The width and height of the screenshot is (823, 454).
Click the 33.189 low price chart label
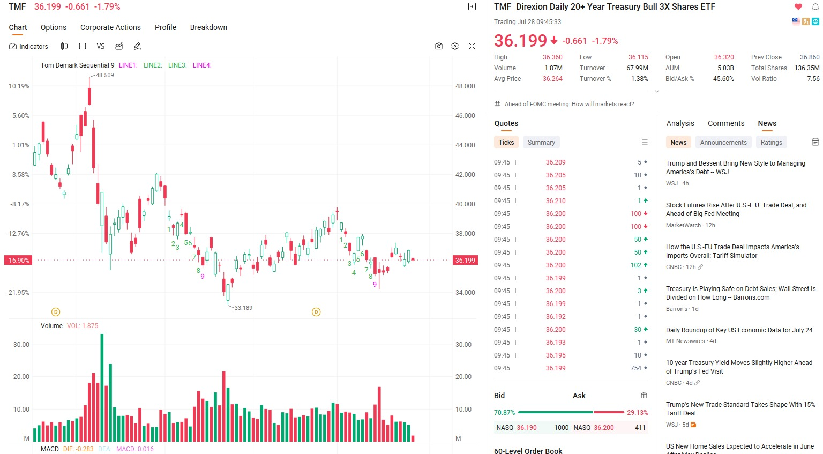pos(243,308)
